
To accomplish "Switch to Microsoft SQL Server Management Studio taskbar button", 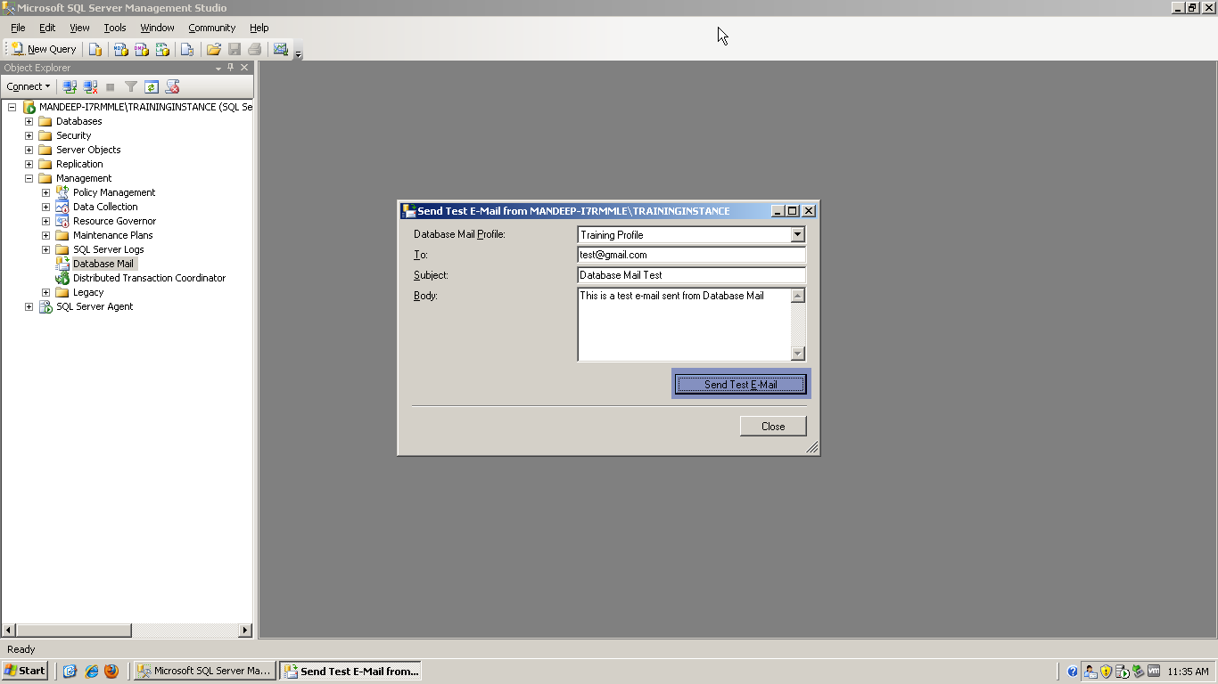I will [x=204, y=671].
